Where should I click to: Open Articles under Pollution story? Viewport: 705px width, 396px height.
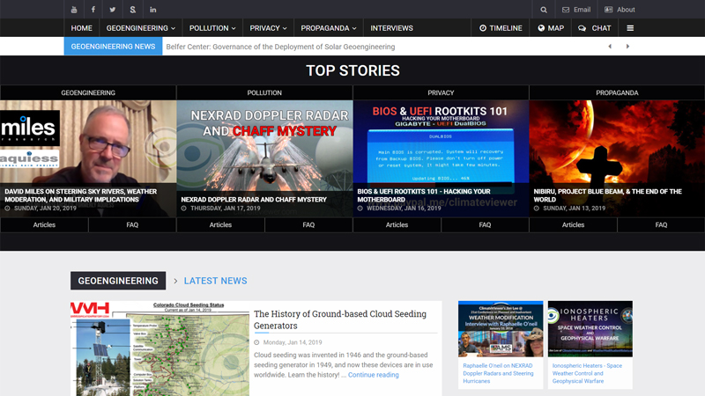220,224
